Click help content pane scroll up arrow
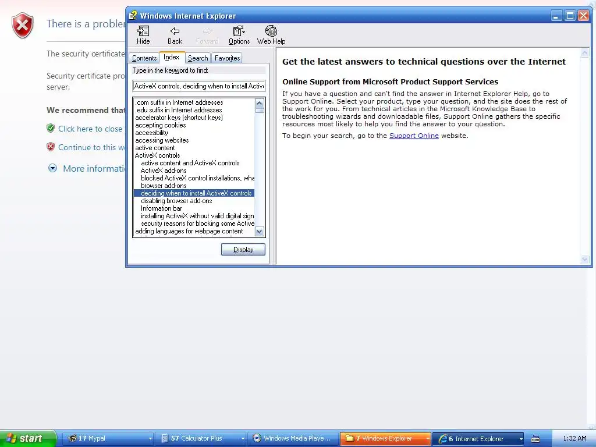The height and width of the screenshot is (447, 596). tap(584, 53)
